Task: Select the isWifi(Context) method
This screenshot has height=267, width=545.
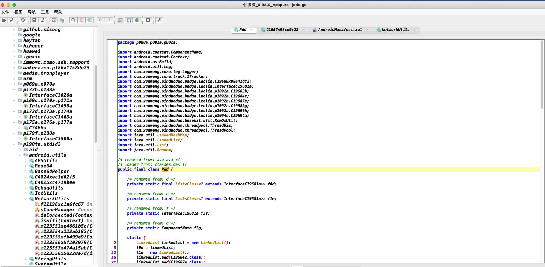Action: [62, 221]
